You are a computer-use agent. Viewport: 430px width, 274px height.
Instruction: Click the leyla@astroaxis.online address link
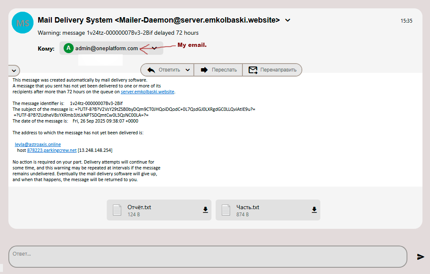click(x=38, y=144)
